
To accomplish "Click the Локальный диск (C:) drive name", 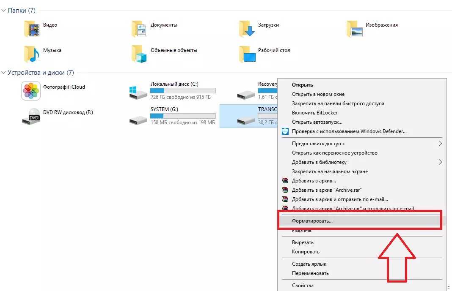I will click(174, 84).
